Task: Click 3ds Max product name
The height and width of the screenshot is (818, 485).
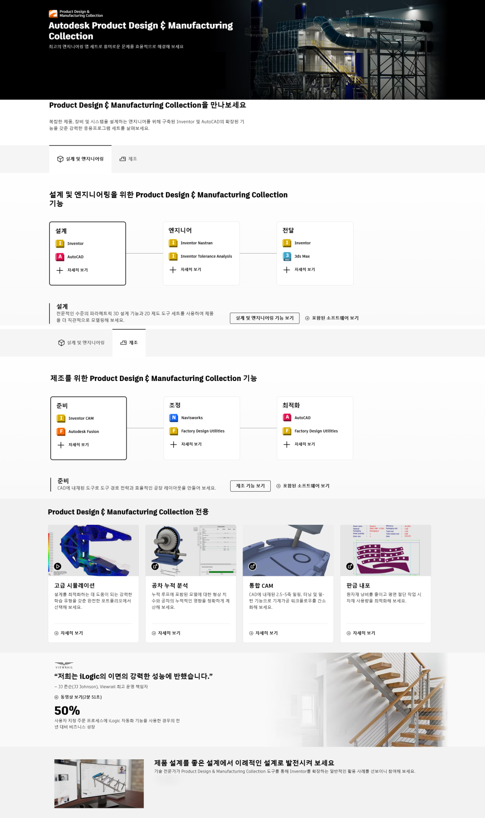Action: (302, 256)
